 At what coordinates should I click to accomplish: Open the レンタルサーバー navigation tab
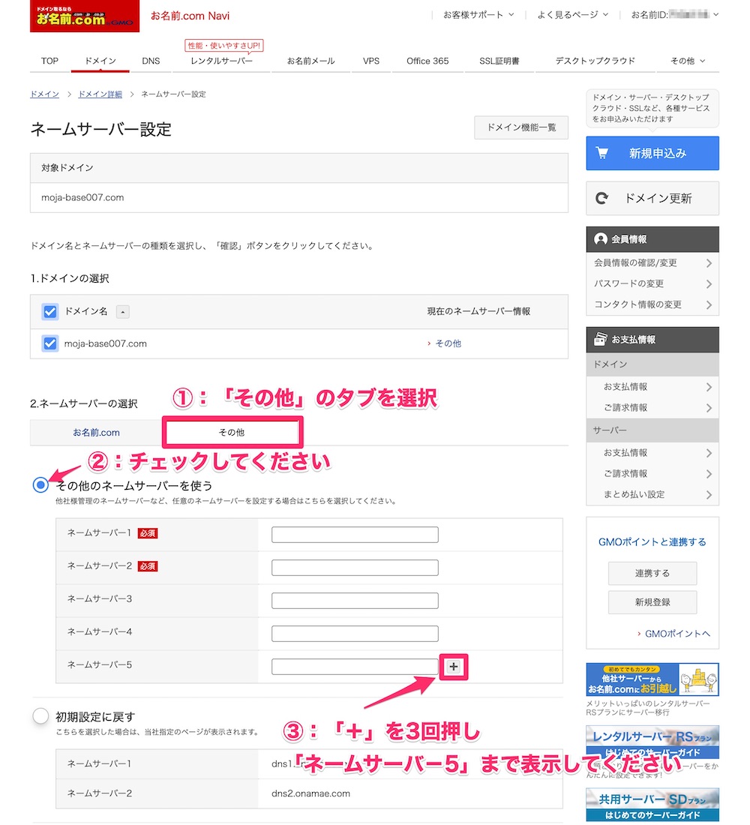(x=221, y=61)
